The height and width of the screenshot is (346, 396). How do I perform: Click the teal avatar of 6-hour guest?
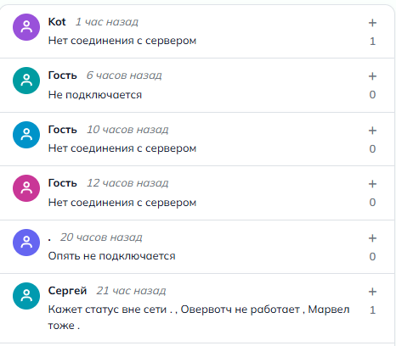pos(26,81)
